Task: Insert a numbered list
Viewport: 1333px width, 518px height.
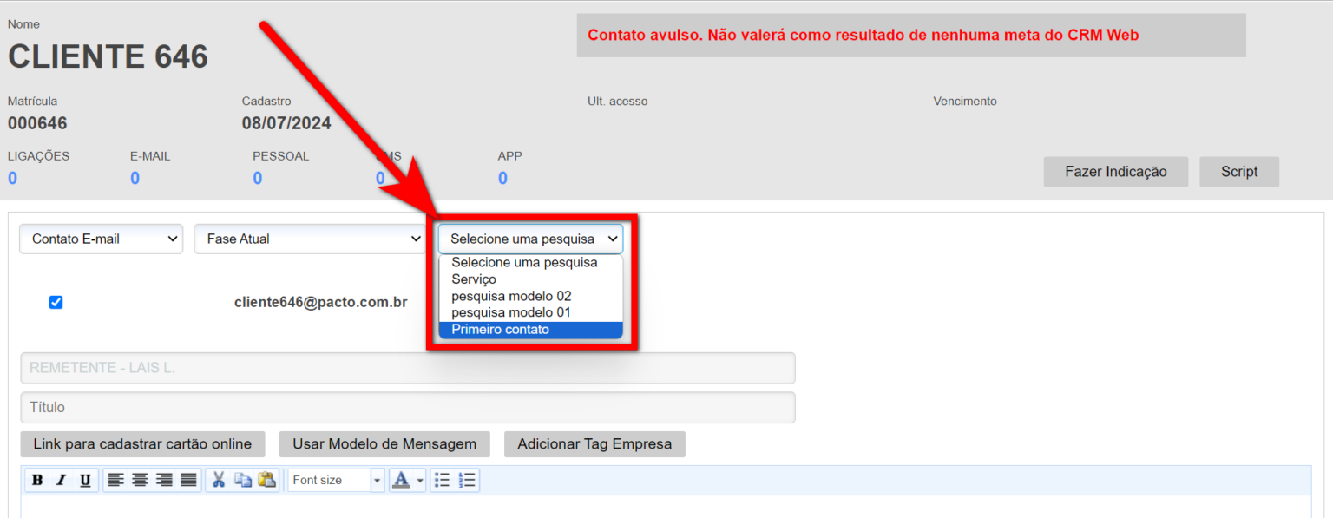Action: point(467,480)
